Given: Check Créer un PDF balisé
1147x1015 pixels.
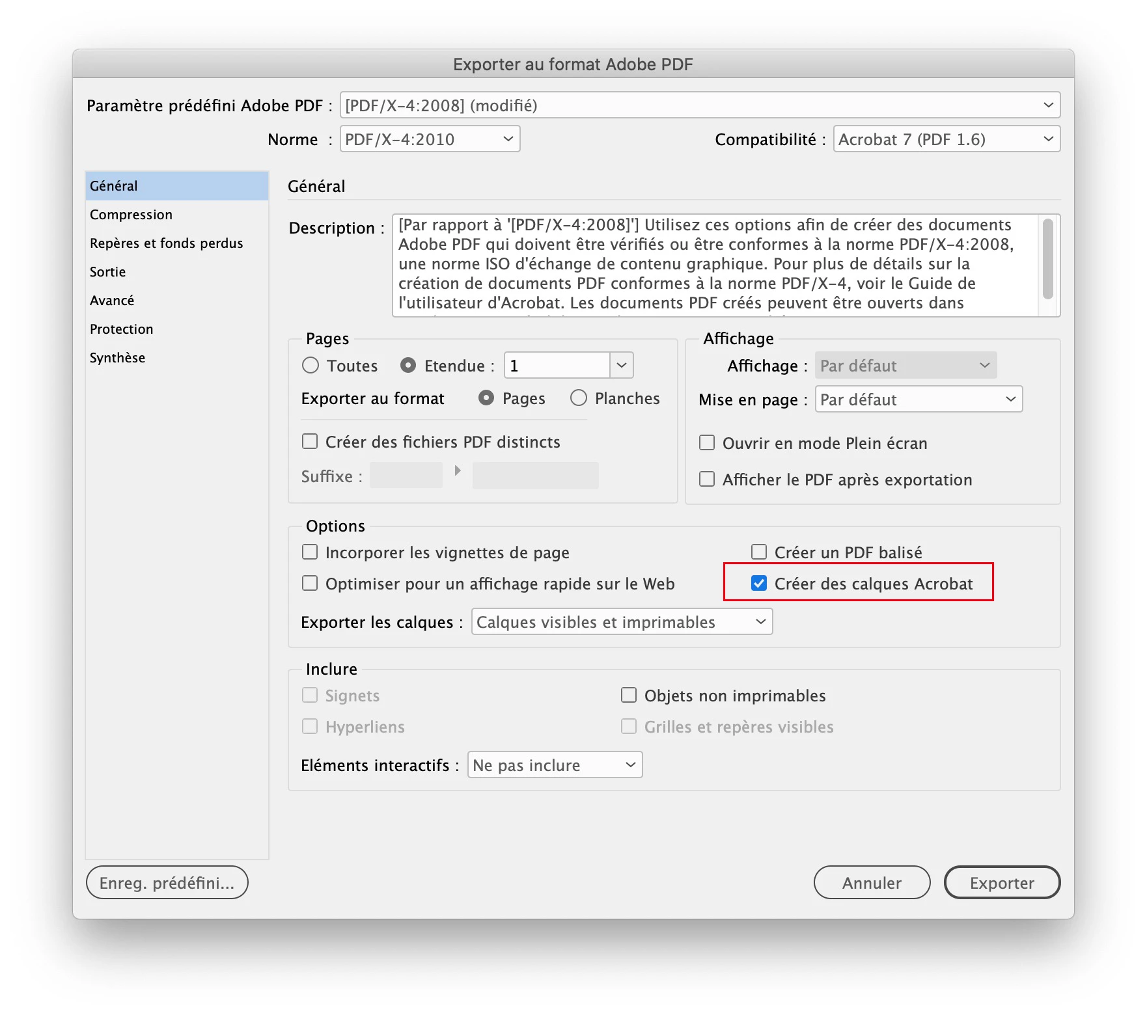Looking at the screenshot, I should [759, 552].
